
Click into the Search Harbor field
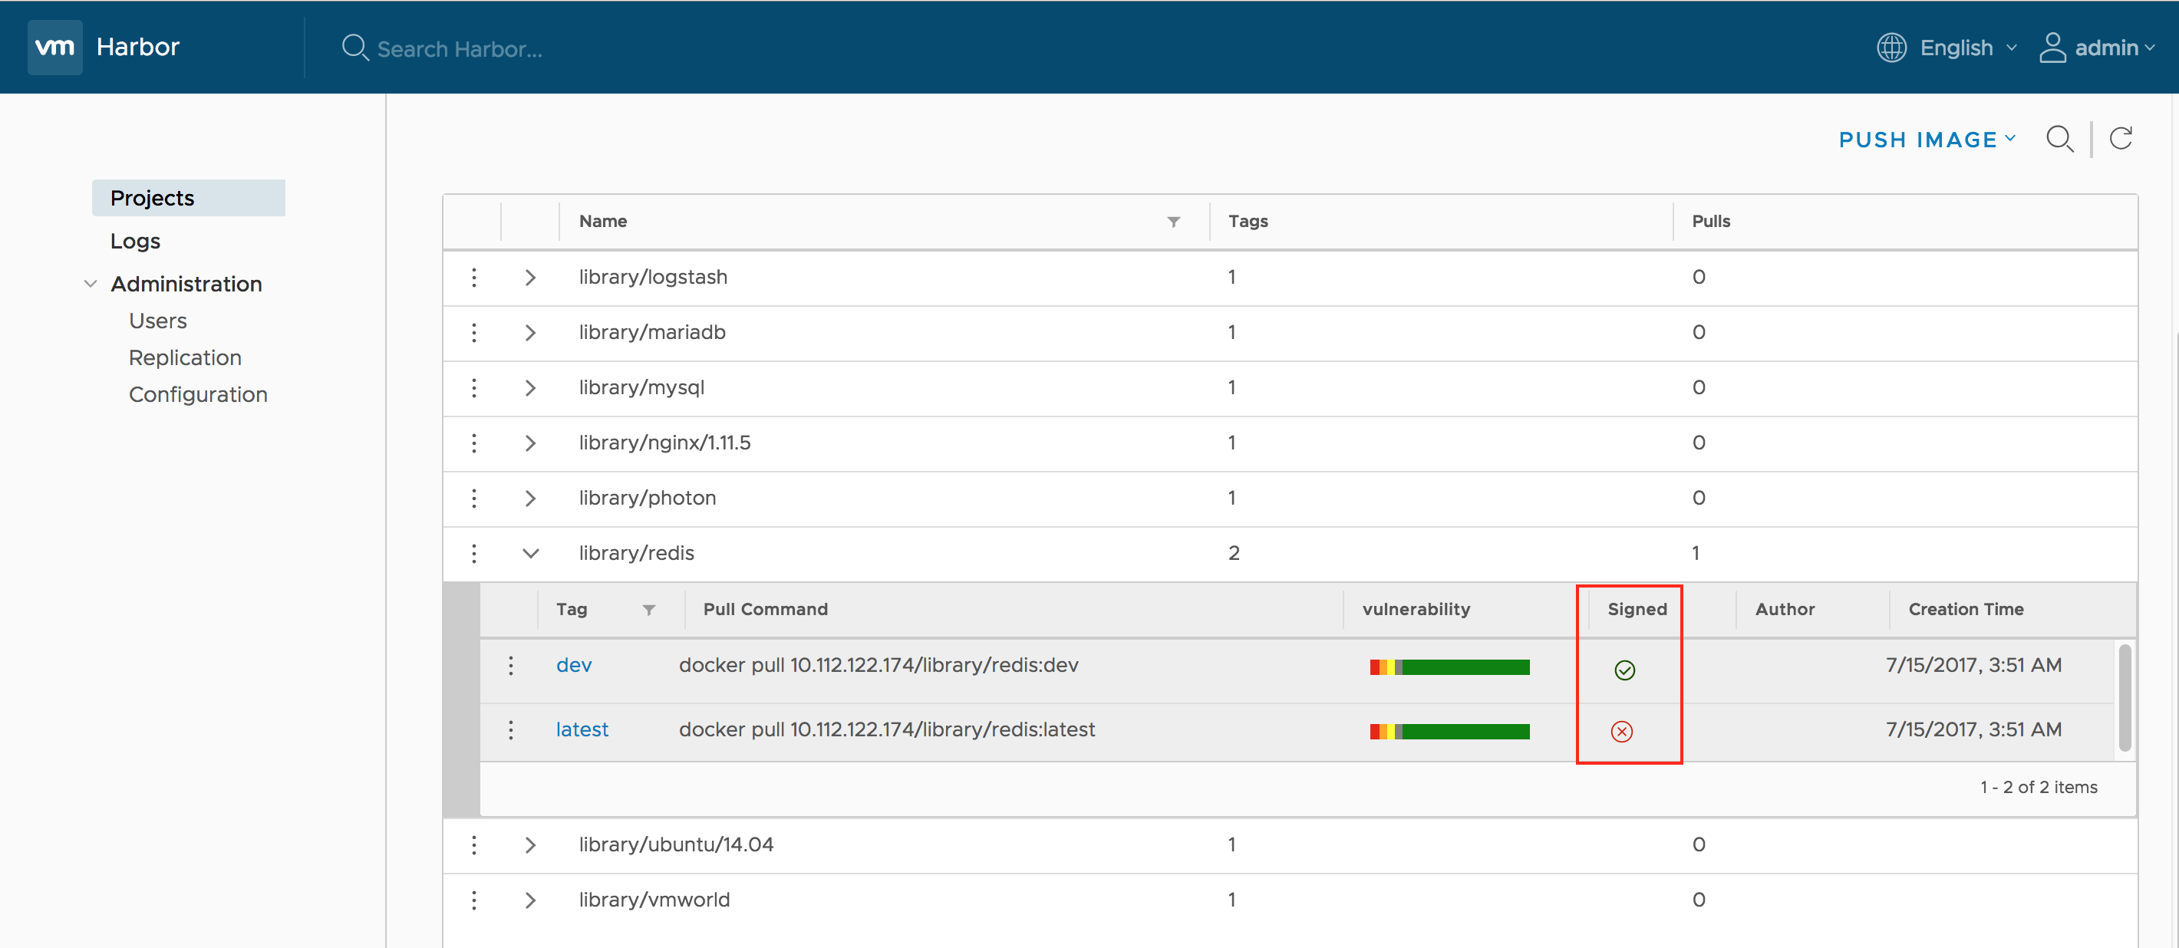tap(460, 49)
